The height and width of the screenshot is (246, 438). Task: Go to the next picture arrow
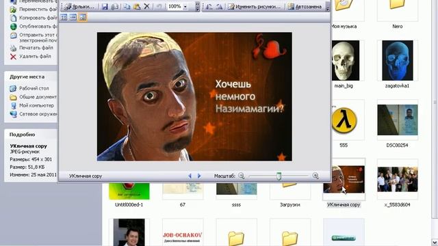click(199, 176)
